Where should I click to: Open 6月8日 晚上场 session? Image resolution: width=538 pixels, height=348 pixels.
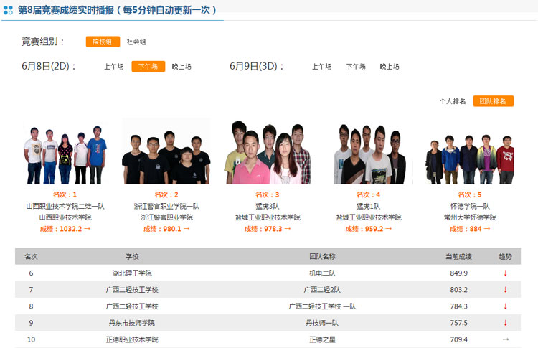[181, 67]
